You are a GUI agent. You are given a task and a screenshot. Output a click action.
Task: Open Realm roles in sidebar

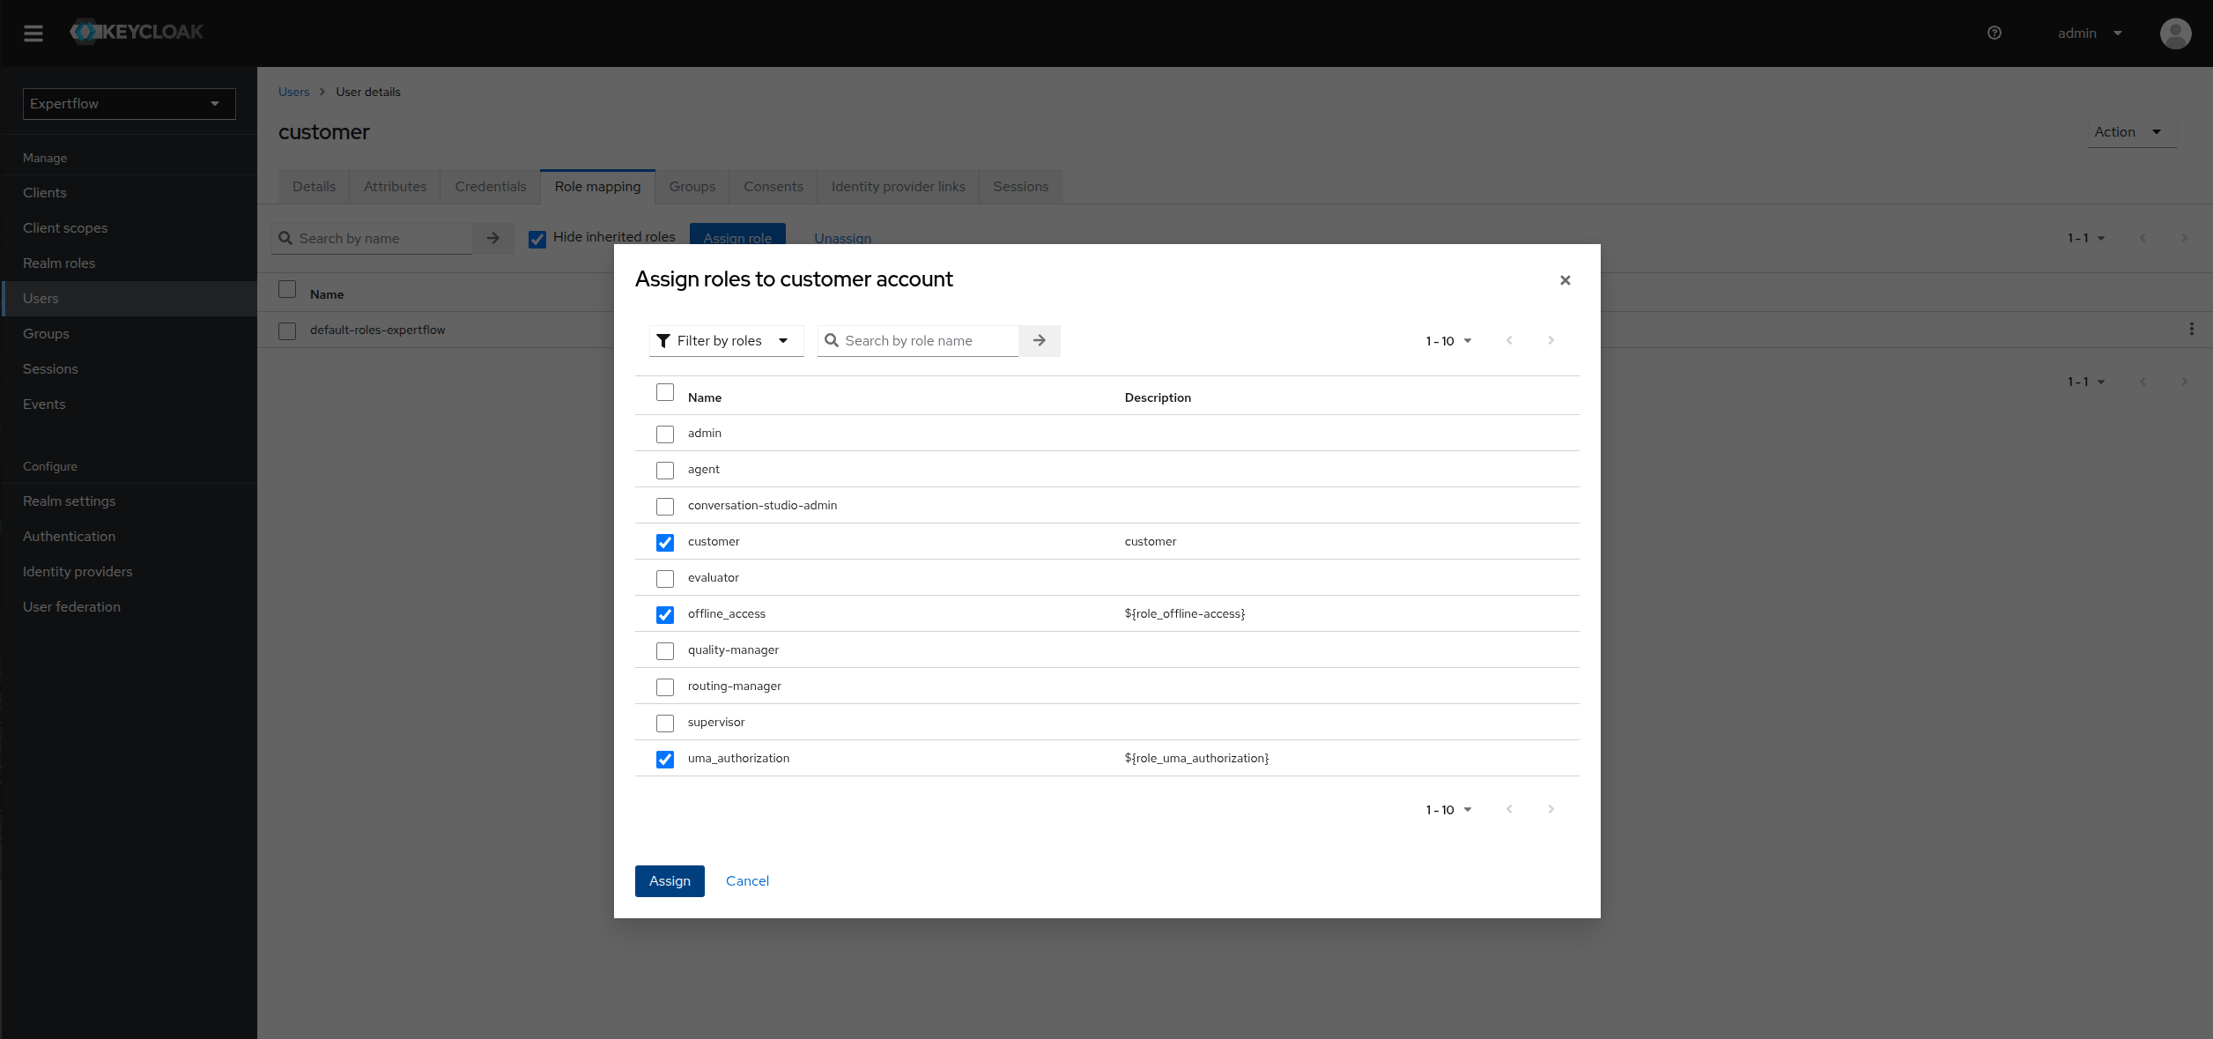pos(59,263)
